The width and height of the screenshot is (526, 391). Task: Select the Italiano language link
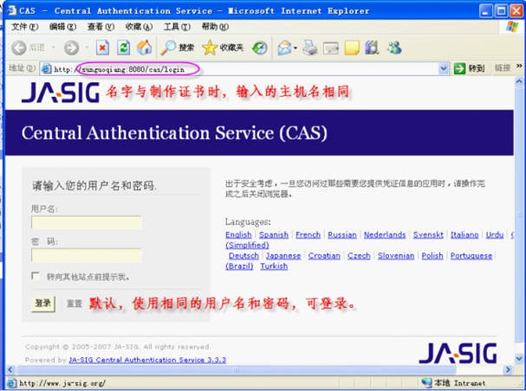(x=464, y=235)
